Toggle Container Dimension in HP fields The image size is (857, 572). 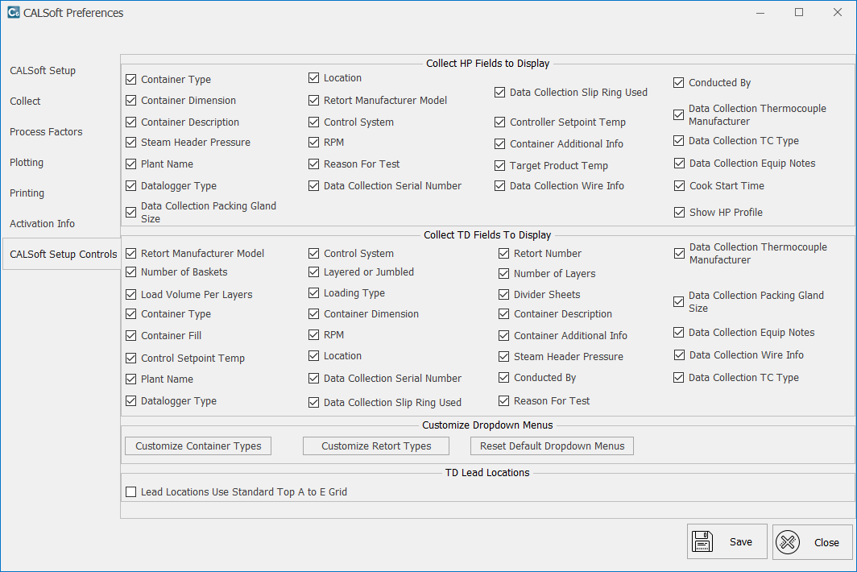pos(131,100)
